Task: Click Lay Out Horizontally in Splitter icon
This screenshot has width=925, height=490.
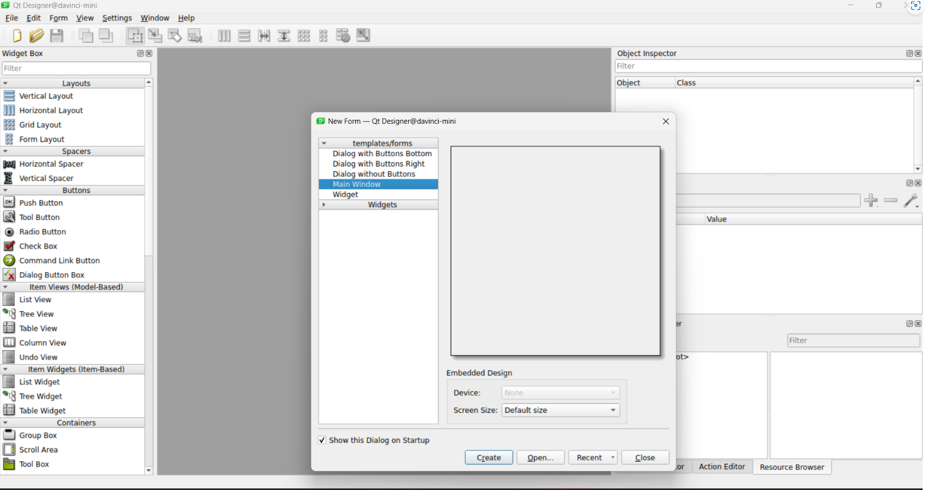Action: (x=264, y=36)
